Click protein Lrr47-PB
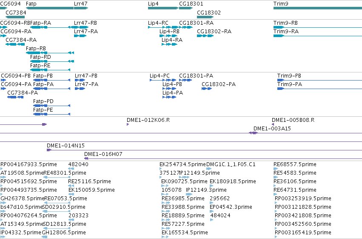The height and width of the screenshot is (239, 362). (x=86, y=76)
